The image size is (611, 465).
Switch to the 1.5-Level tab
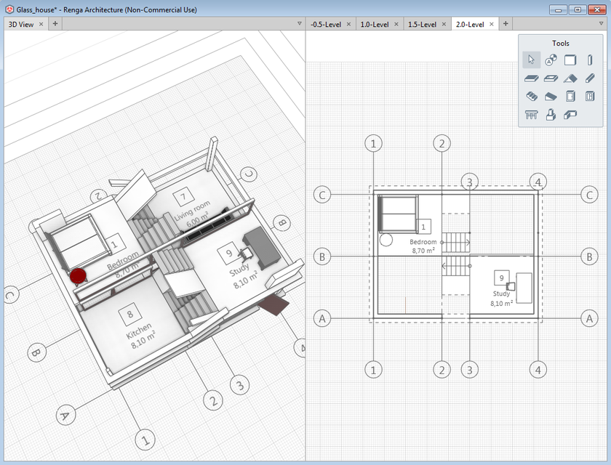point(424,24)
